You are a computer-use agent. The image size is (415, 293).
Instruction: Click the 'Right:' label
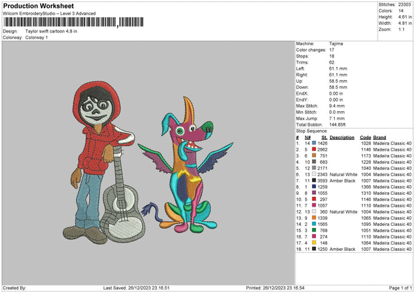click(x=301, y=75)
